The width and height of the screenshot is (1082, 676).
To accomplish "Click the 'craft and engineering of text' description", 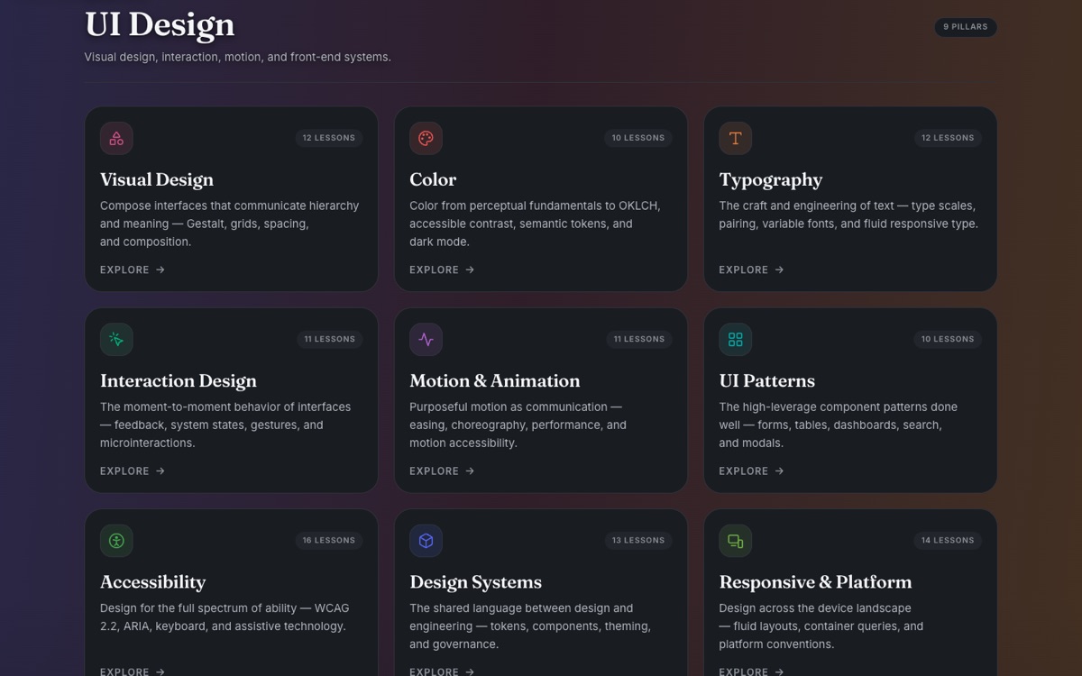I will pos(848,215).
